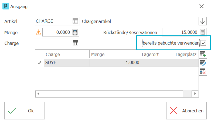Sort by the Lagerplatz column header
This screenshot has width=211, height=124.
(186, 54)
